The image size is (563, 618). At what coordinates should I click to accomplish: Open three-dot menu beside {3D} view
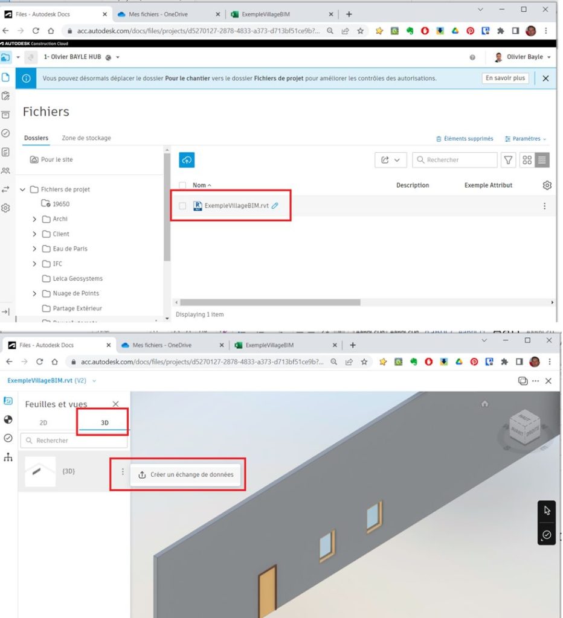click(123, 471)
